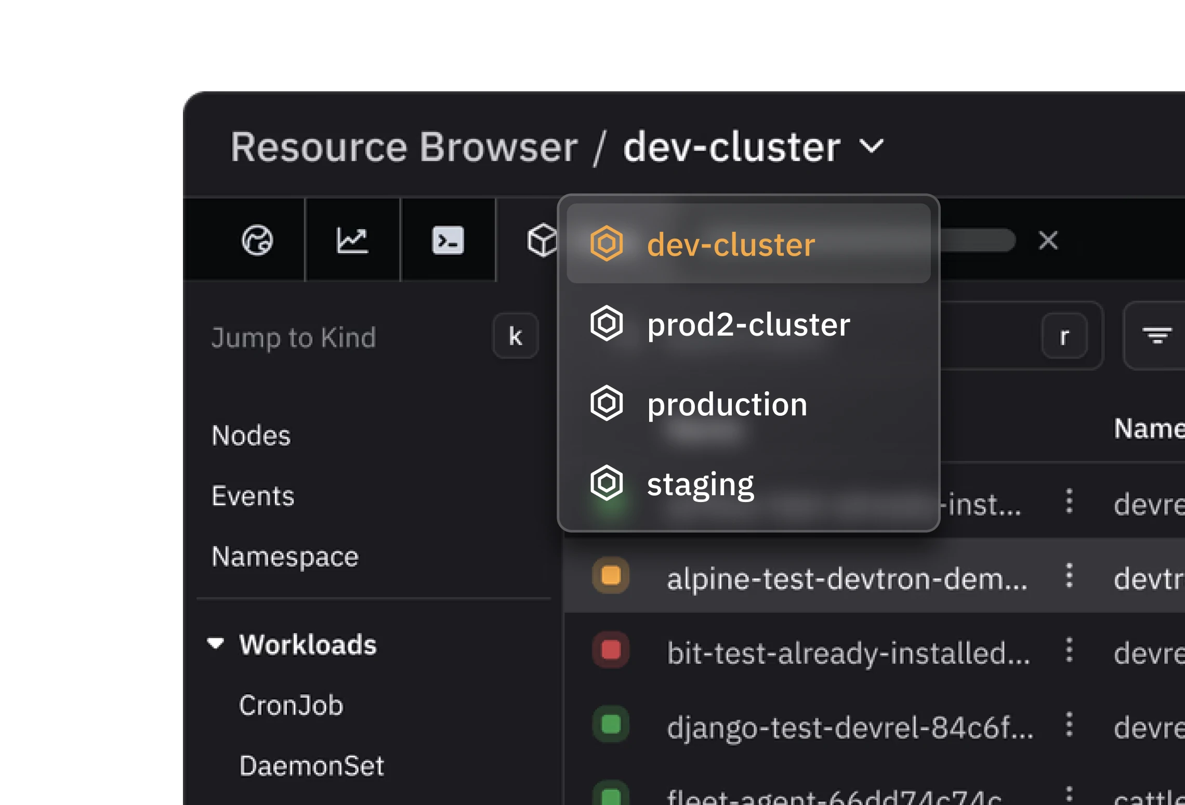Close the tab with X icon
Viewport: 1185px width, 805px height.
point(1048,241)
